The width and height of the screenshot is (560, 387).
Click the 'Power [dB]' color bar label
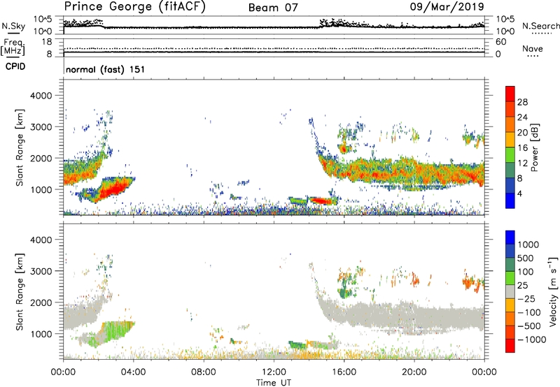click(x=534, y=147)
